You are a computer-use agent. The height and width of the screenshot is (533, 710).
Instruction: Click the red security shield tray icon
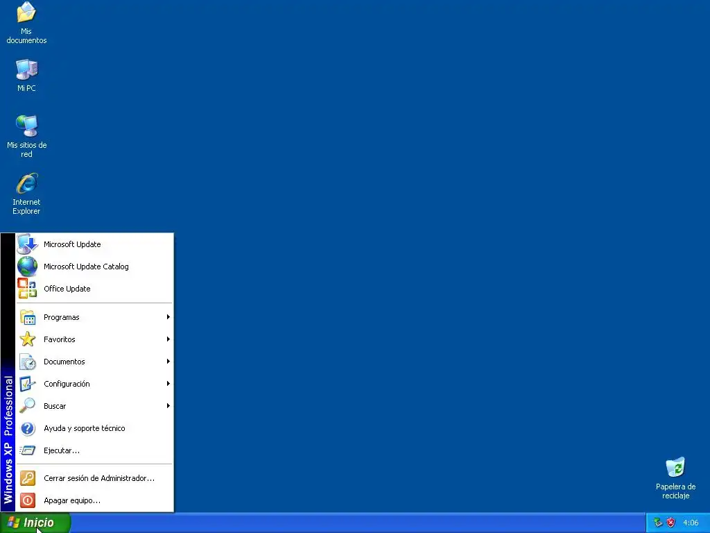[x=670, y=523]
